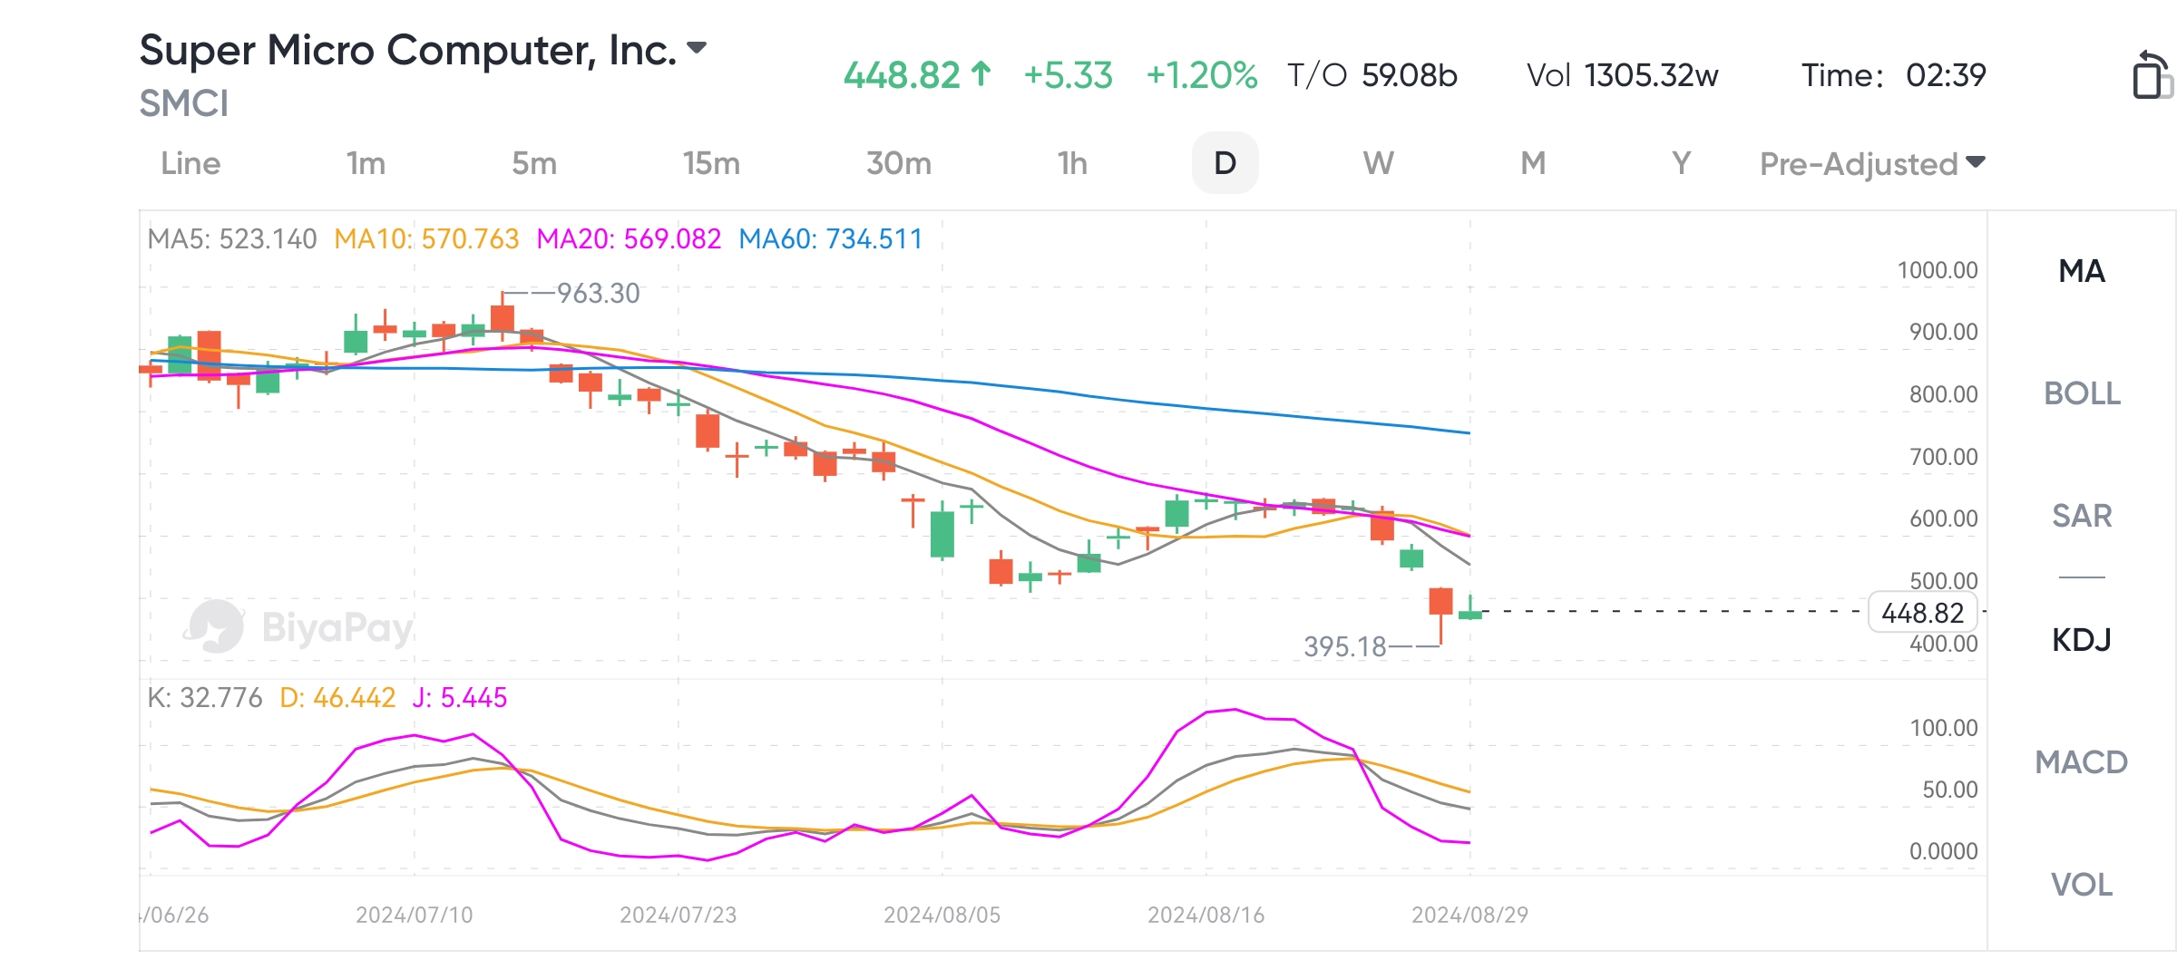Switch to Y yearly interval
This screenshot has width=2177, height=979.
1681,163
